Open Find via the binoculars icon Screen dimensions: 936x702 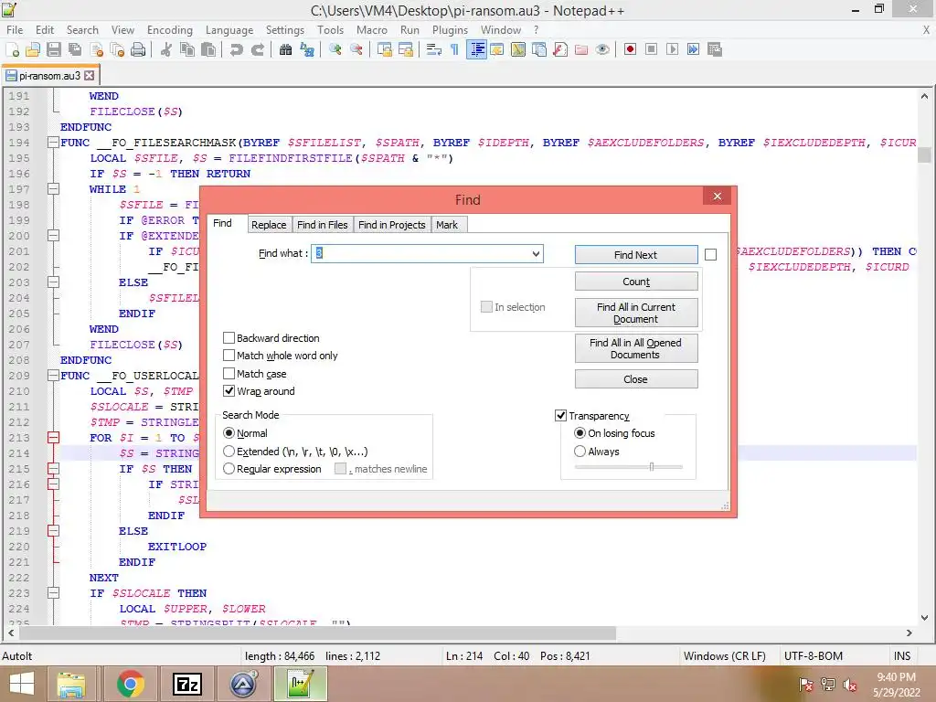[285, 49]
